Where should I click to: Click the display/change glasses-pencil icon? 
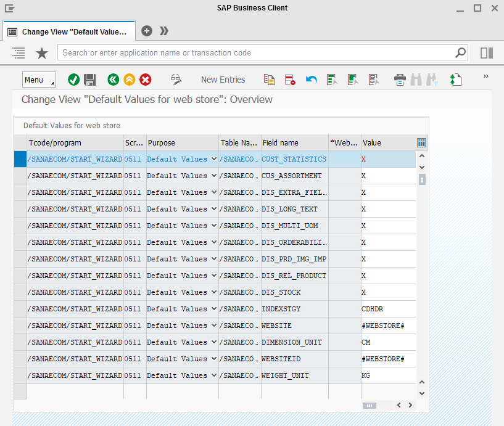(176, 80)
